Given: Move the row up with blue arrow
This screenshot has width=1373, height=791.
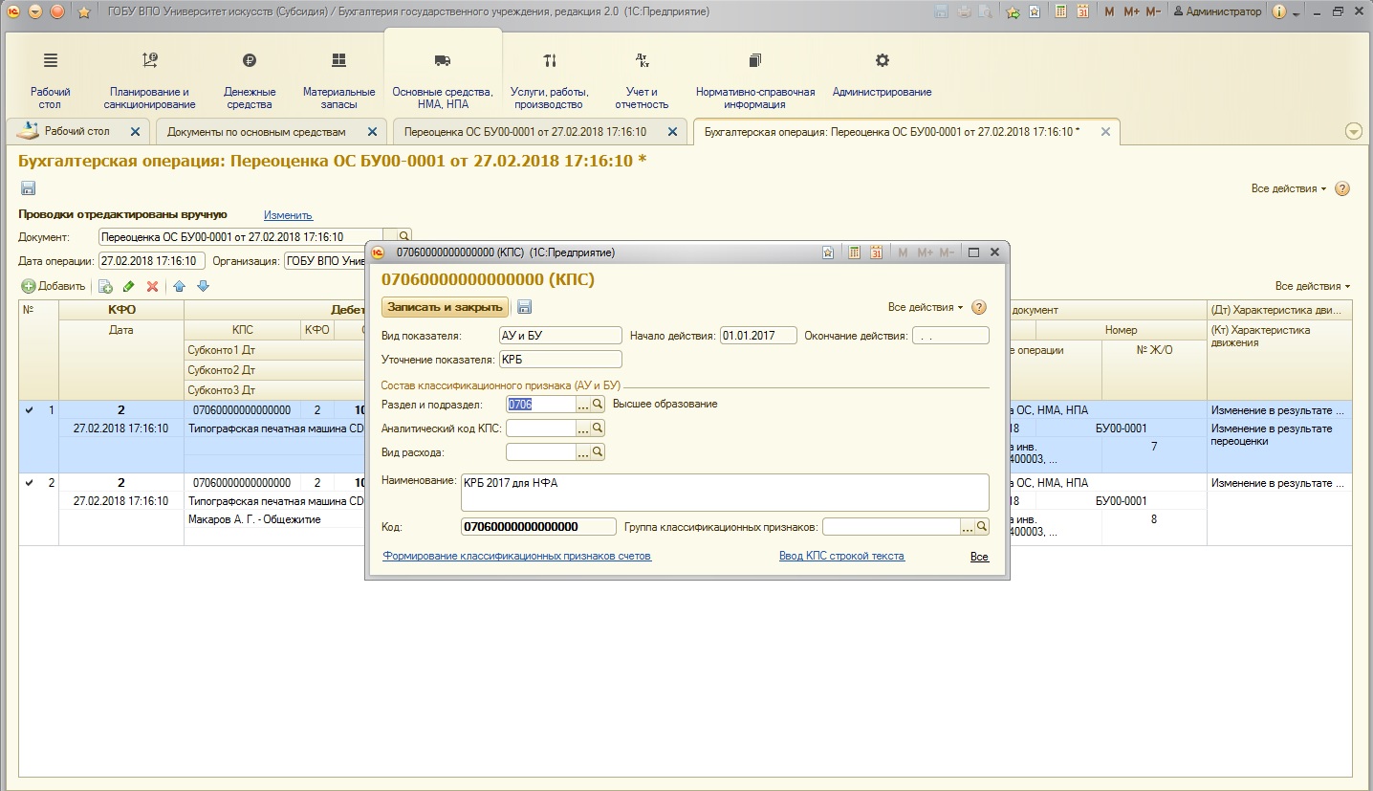Looking at the screenshot, I should click(179, 286).
